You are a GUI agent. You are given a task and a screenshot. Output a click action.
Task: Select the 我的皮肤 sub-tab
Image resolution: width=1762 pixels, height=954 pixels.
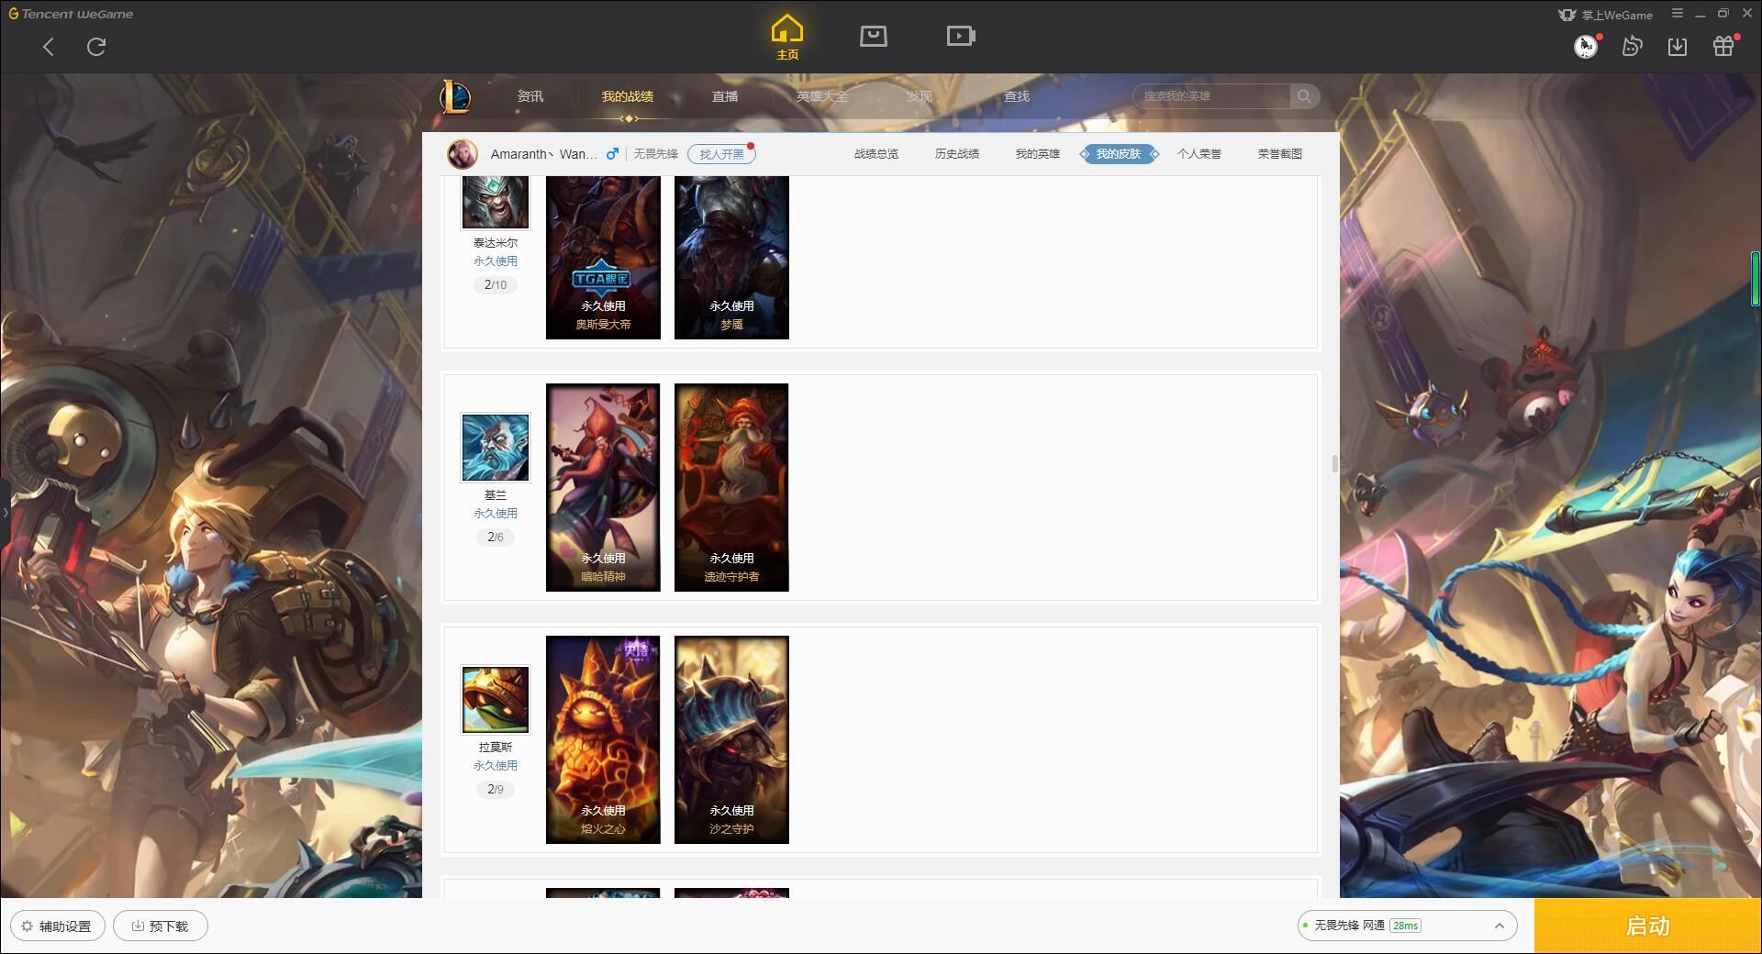(1119, 154)
